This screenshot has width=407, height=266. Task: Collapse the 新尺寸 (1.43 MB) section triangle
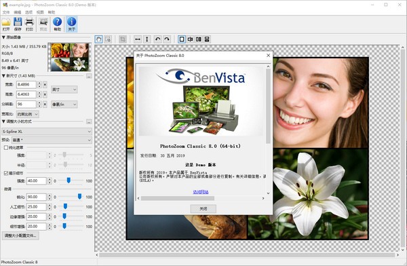tap(3, 76)
